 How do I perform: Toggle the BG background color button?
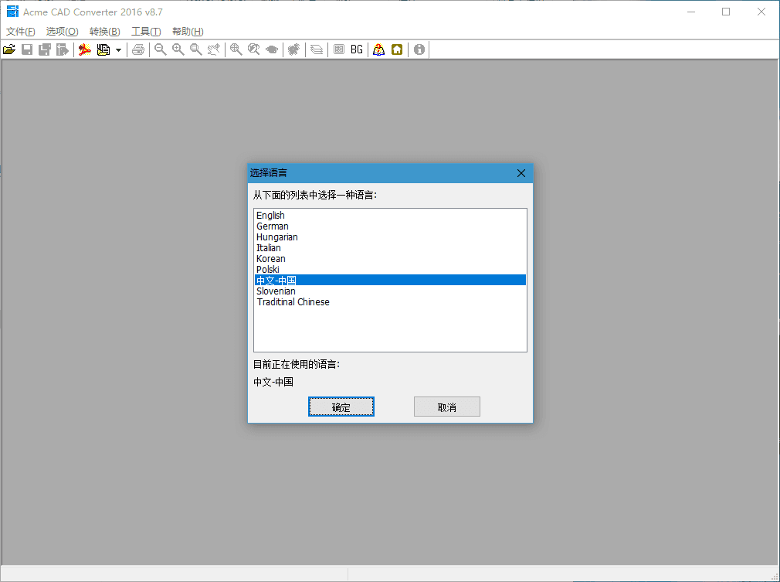tap(357, 49)
